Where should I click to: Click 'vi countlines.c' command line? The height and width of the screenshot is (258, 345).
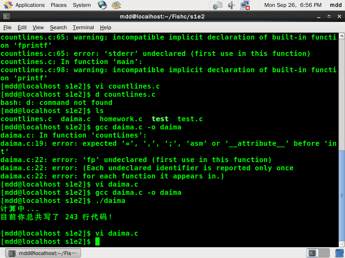(x=80, y=86)
